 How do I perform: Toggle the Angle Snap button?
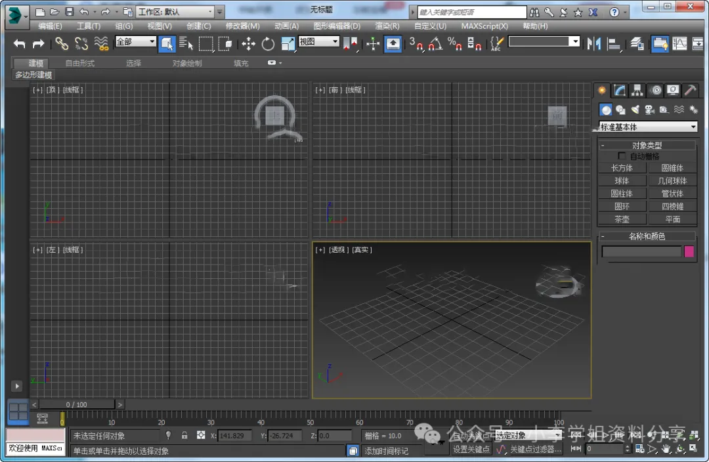pyautogui.click(x=435, y=43)
